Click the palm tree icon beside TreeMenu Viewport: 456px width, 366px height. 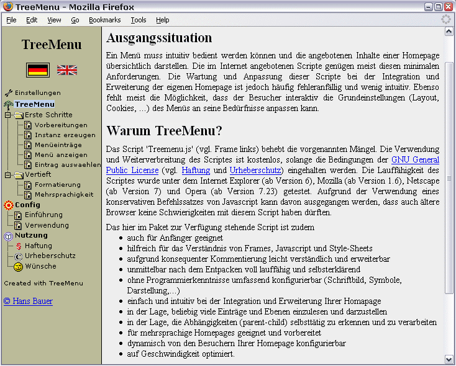9,105
